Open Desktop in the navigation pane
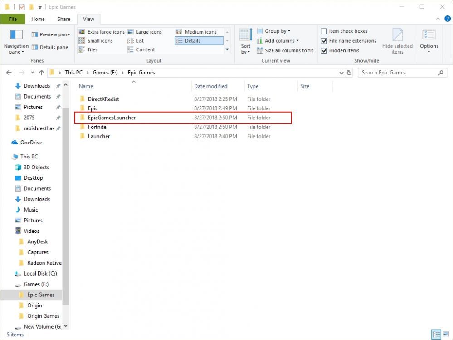Viewport: 453px width, 340px height. click(33, 178)
